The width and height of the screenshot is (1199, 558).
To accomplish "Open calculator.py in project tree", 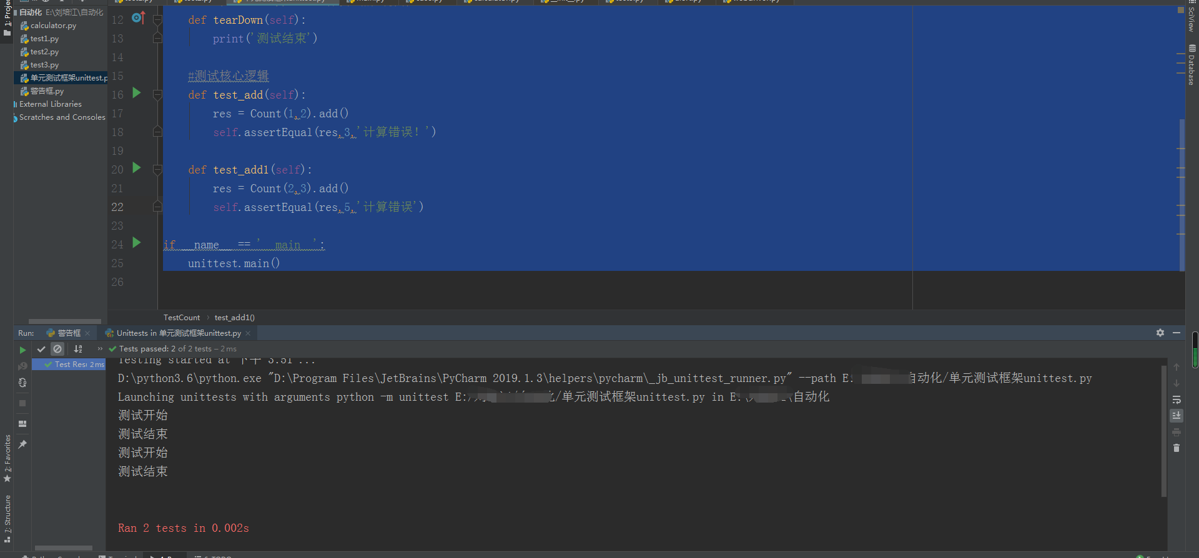I will 53,26.
